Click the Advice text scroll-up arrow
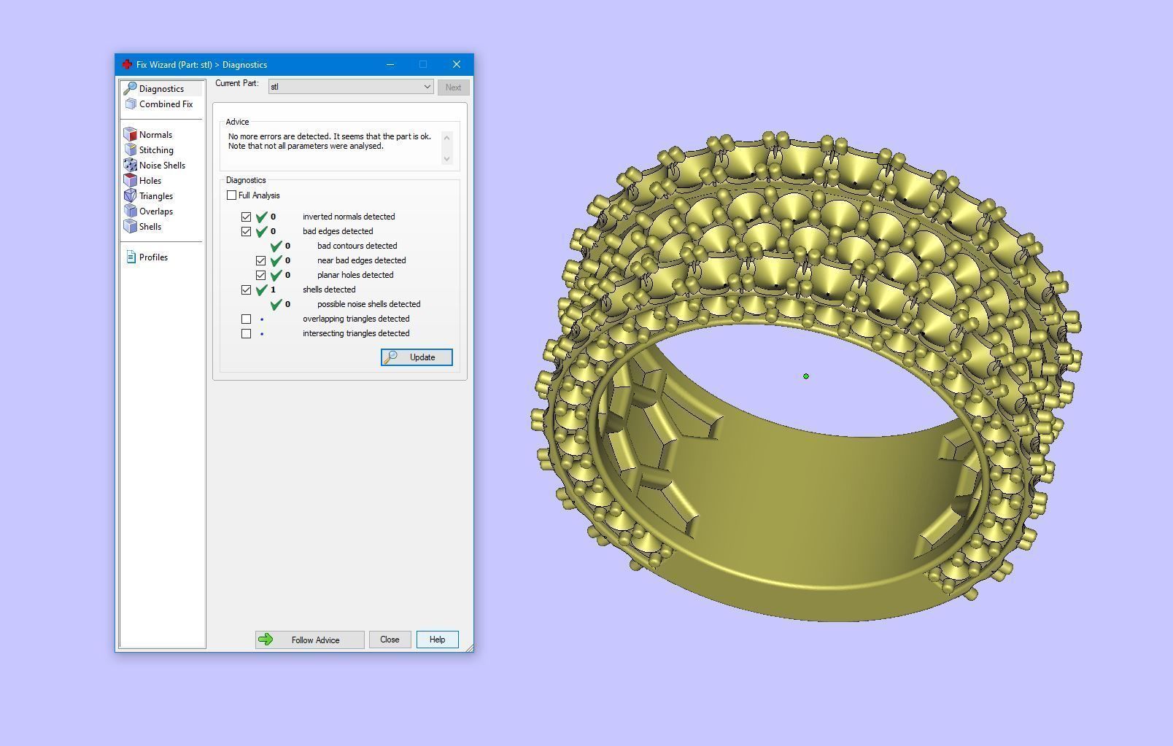The height and width of the screenshot is (746, 1173). [447, 137]
